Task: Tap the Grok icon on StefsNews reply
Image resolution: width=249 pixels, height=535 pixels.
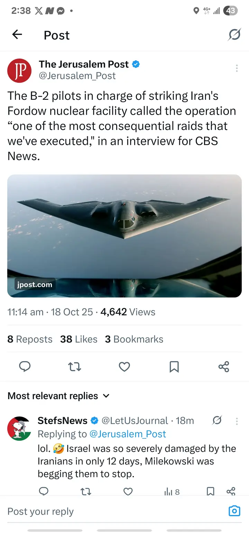Action: (217, 421)
